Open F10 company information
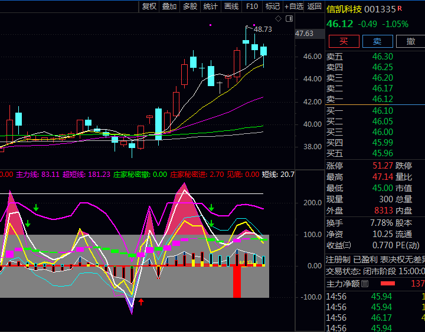This screenshot has height=332, width=425. (252, 6)
